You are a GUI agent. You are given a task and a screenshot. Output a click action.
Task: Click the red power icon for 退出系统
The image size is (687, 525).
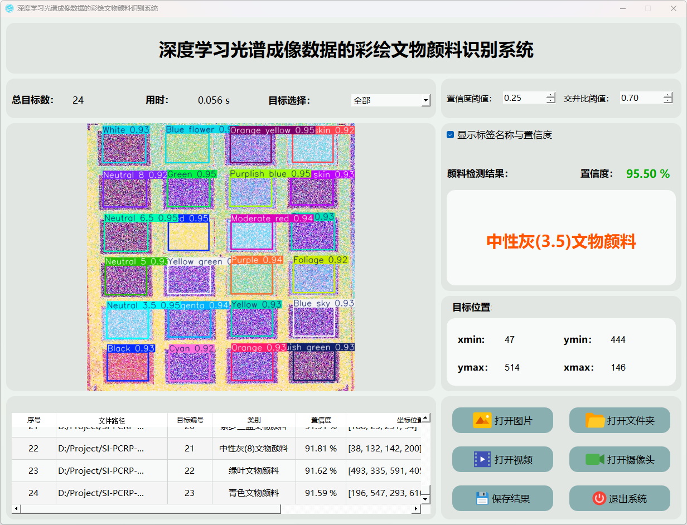599,498
